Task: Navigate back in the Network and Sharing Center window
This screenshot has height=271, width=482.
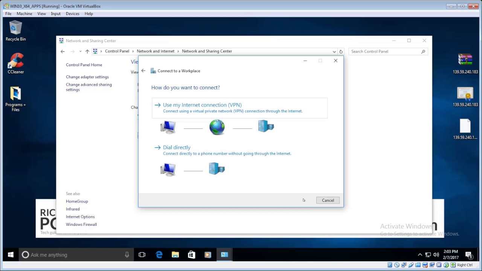Action: pyautogui.click(x=63, y=51)
